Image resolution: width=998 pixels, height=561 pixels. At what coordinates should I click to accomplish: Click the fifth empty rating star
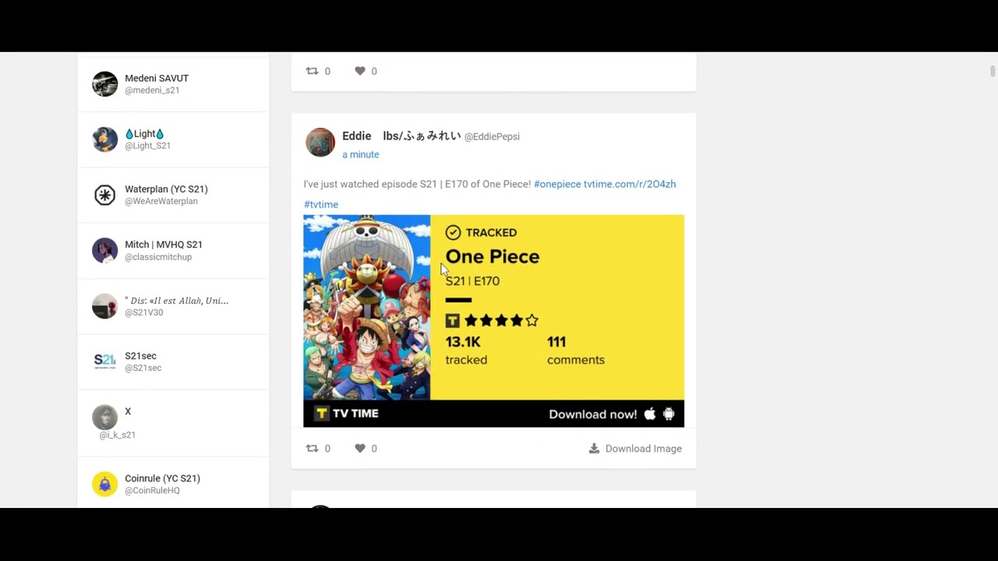click(x=532, y=320)
